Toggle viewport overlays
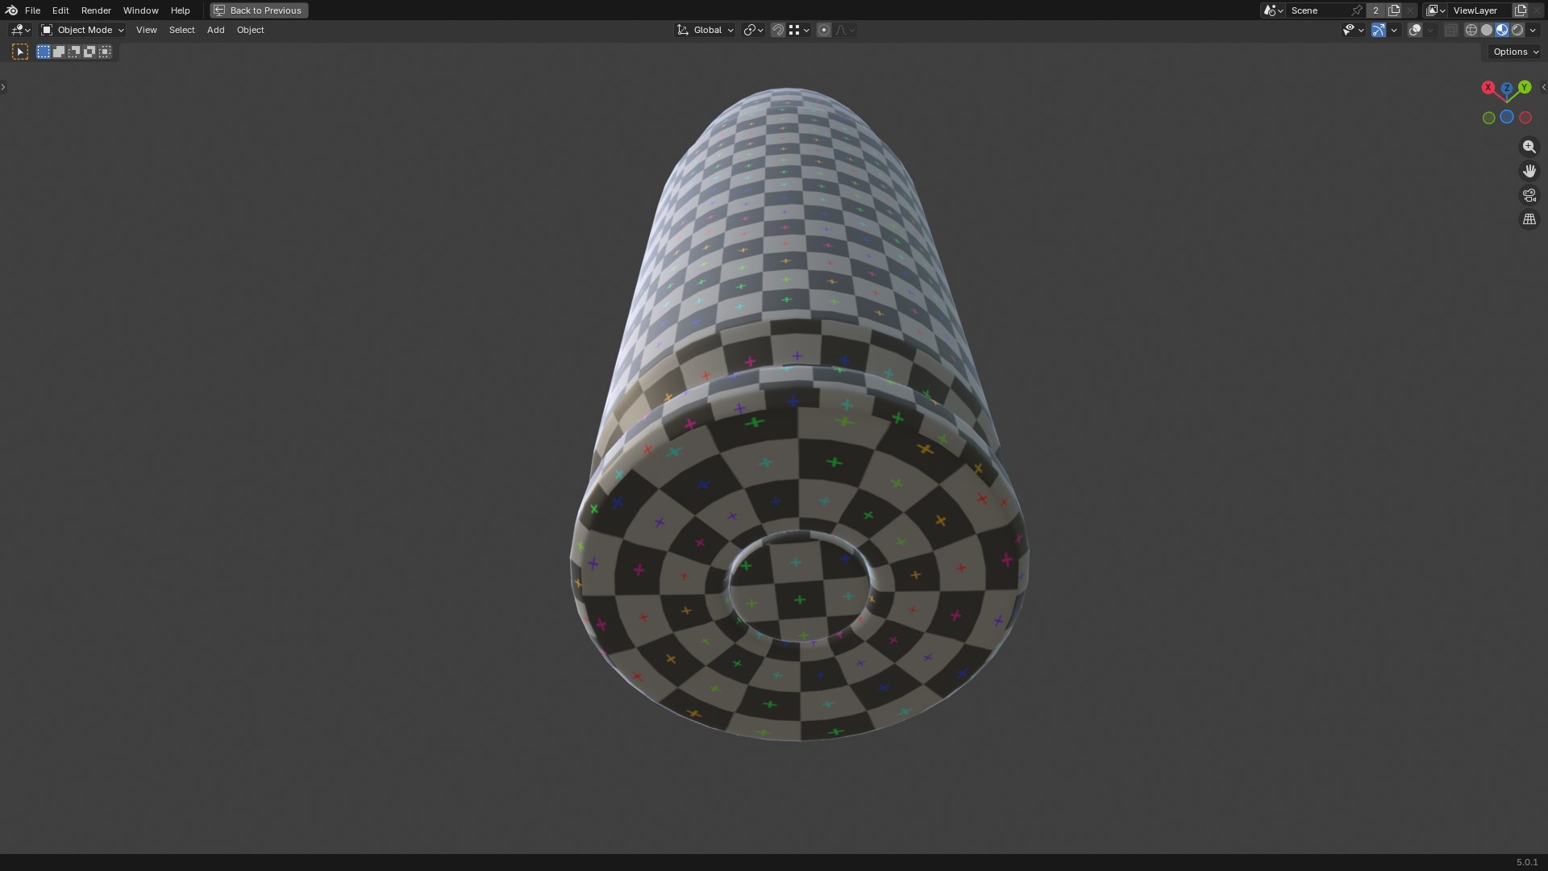 pyautogui.click(x=1415, y=30)
